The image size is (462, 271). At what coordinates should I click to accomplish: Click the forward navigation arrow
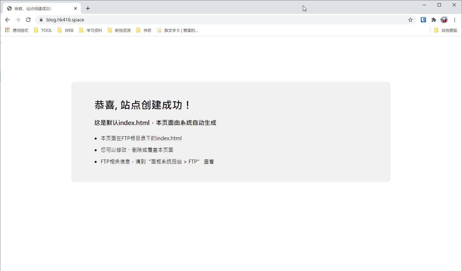pyautogui.click(x=18, y=20)
